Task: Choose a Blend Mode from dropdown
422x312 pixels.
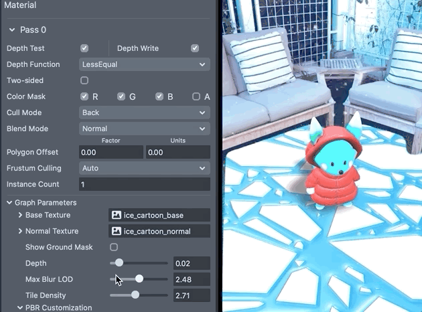Action: pos(144,129)
